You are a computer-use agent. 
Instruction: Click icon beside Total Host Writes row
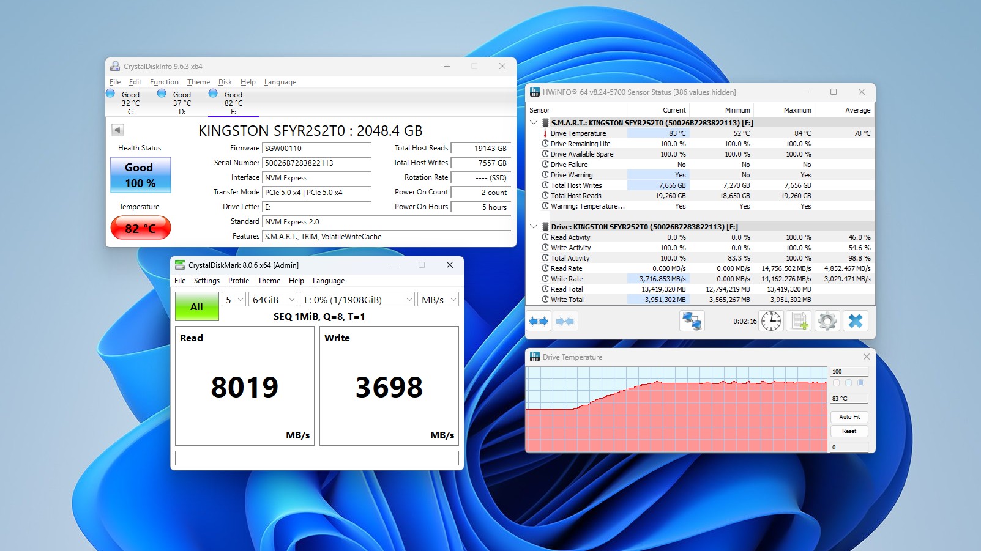545,185
